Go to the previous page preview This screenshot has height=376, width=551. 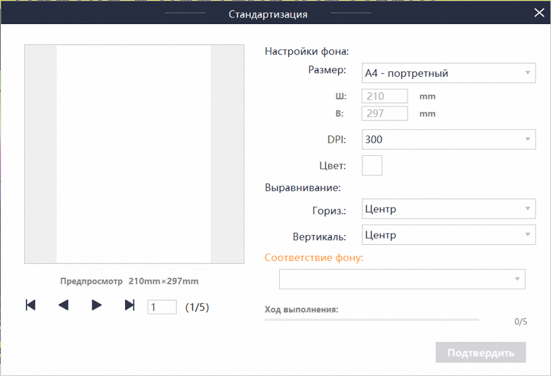tap(64, 305)
